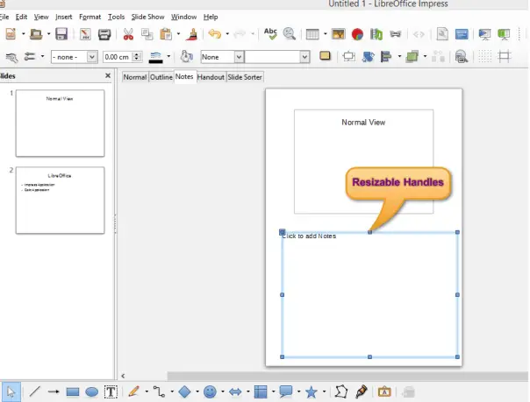Select slide 2 thumbnail titled LibreOffice
Screen dimensions: 530x402
pyautogui.click(x=60, y=200)
